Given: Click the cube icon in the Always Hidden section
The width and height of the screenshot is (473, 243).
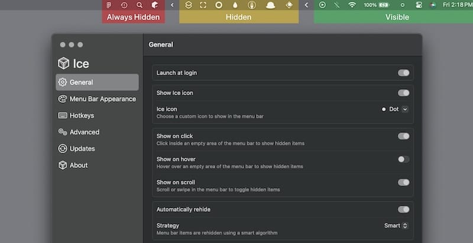Looking at the screenshot, I should pos(155,5).
